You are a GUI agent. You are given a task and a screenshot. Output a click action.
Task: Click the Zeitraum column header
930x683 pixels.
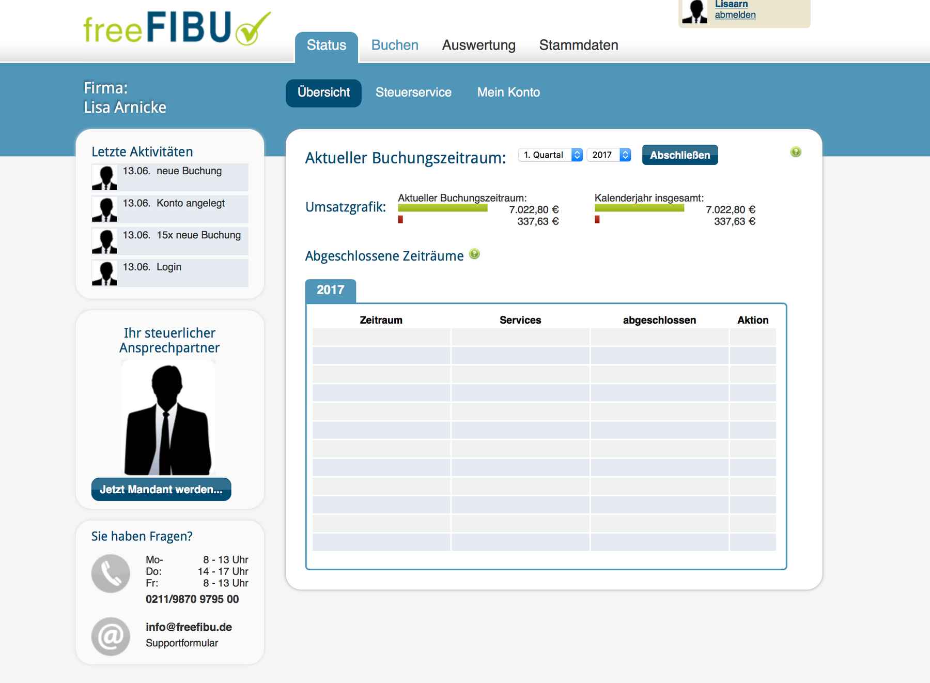381,320
